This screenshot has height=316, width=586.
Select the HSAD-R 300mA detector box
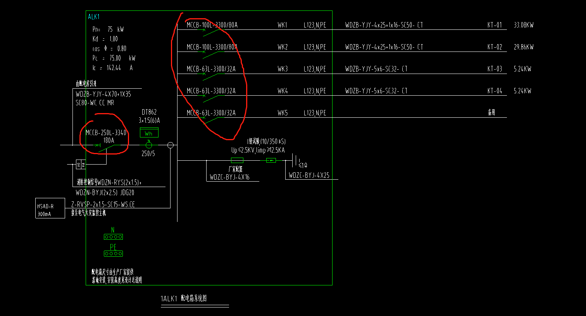coord(50,208)
